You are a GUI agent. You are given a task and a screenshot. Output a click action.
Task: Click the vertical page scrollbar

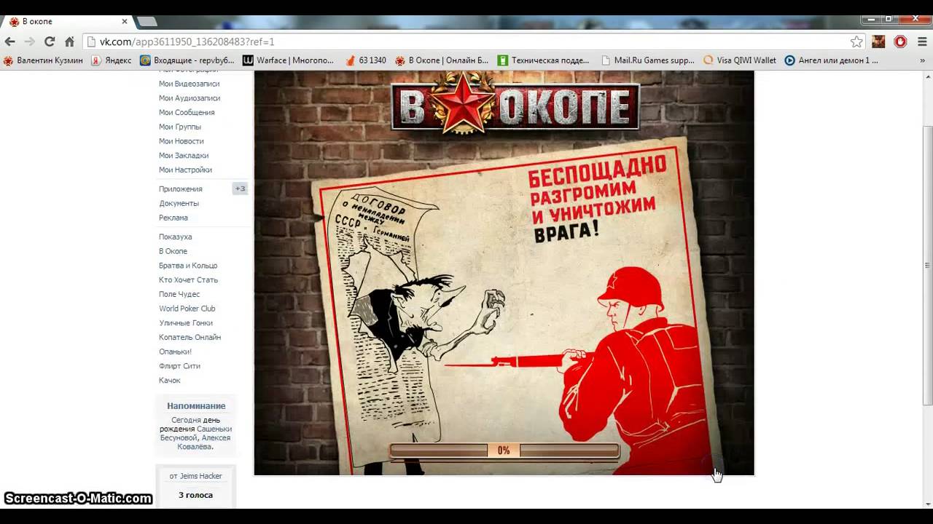click(x=927, y=266)
